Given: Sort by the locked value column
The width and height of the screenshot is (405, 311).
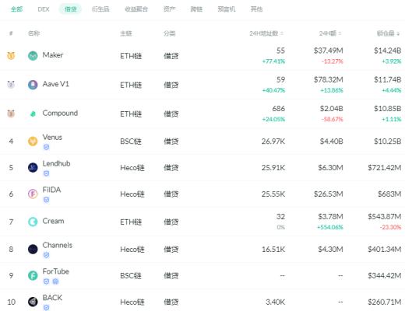Looking at the screenshot, I should pyautogui.click(x=388, y=33).
